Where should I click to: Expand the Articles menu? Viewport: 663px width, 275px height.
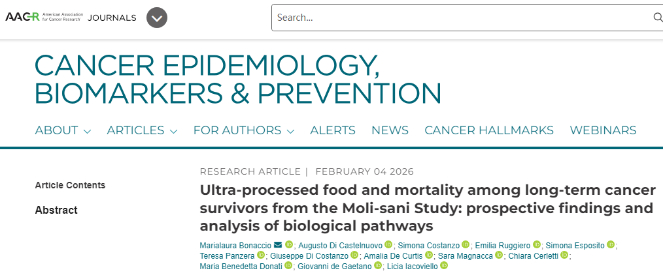click(x=142, y=130)
